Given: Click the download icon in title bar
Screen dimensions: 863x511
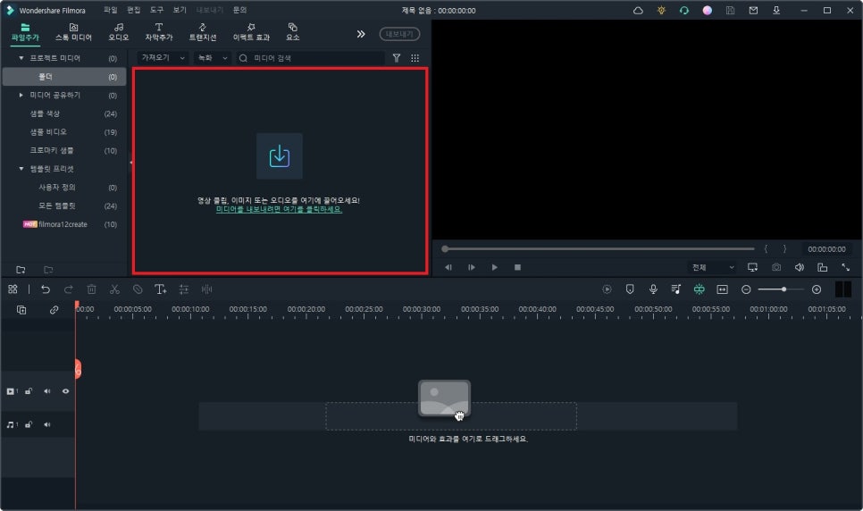Looking at the screenshot, I should [776, 10].
